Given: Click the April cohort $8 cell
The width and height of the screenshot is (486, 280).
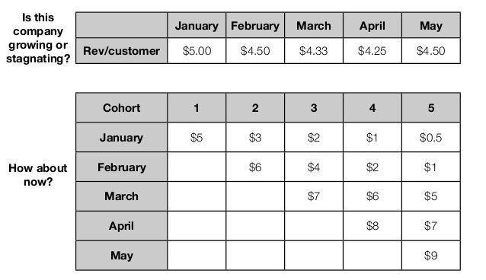Looking at the screenshot, I should tap(372, 226).
